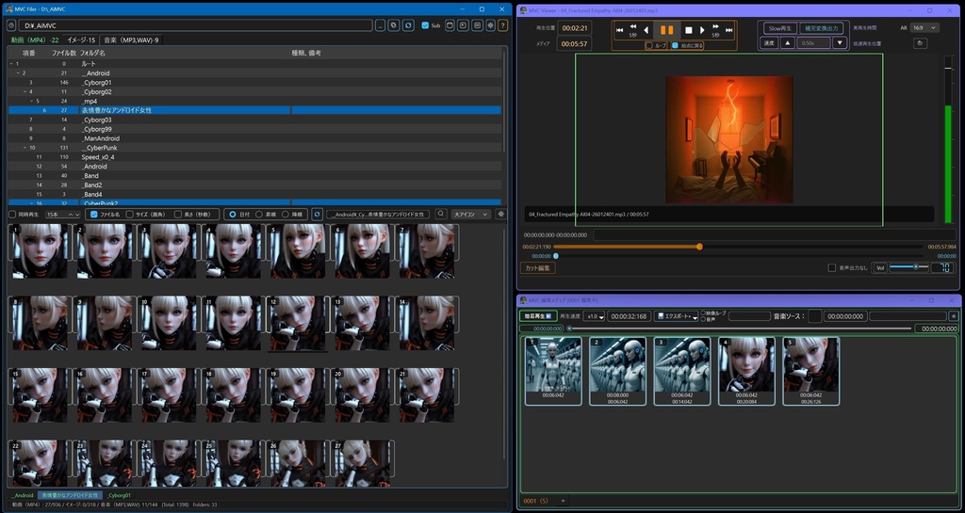
Task: Select 日付 sort radio button
Action: [x=232, y=215]
